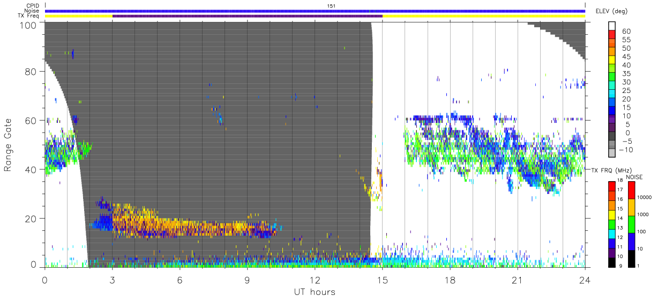Click the 12 tick on UT hours axis

click(315, 280)
